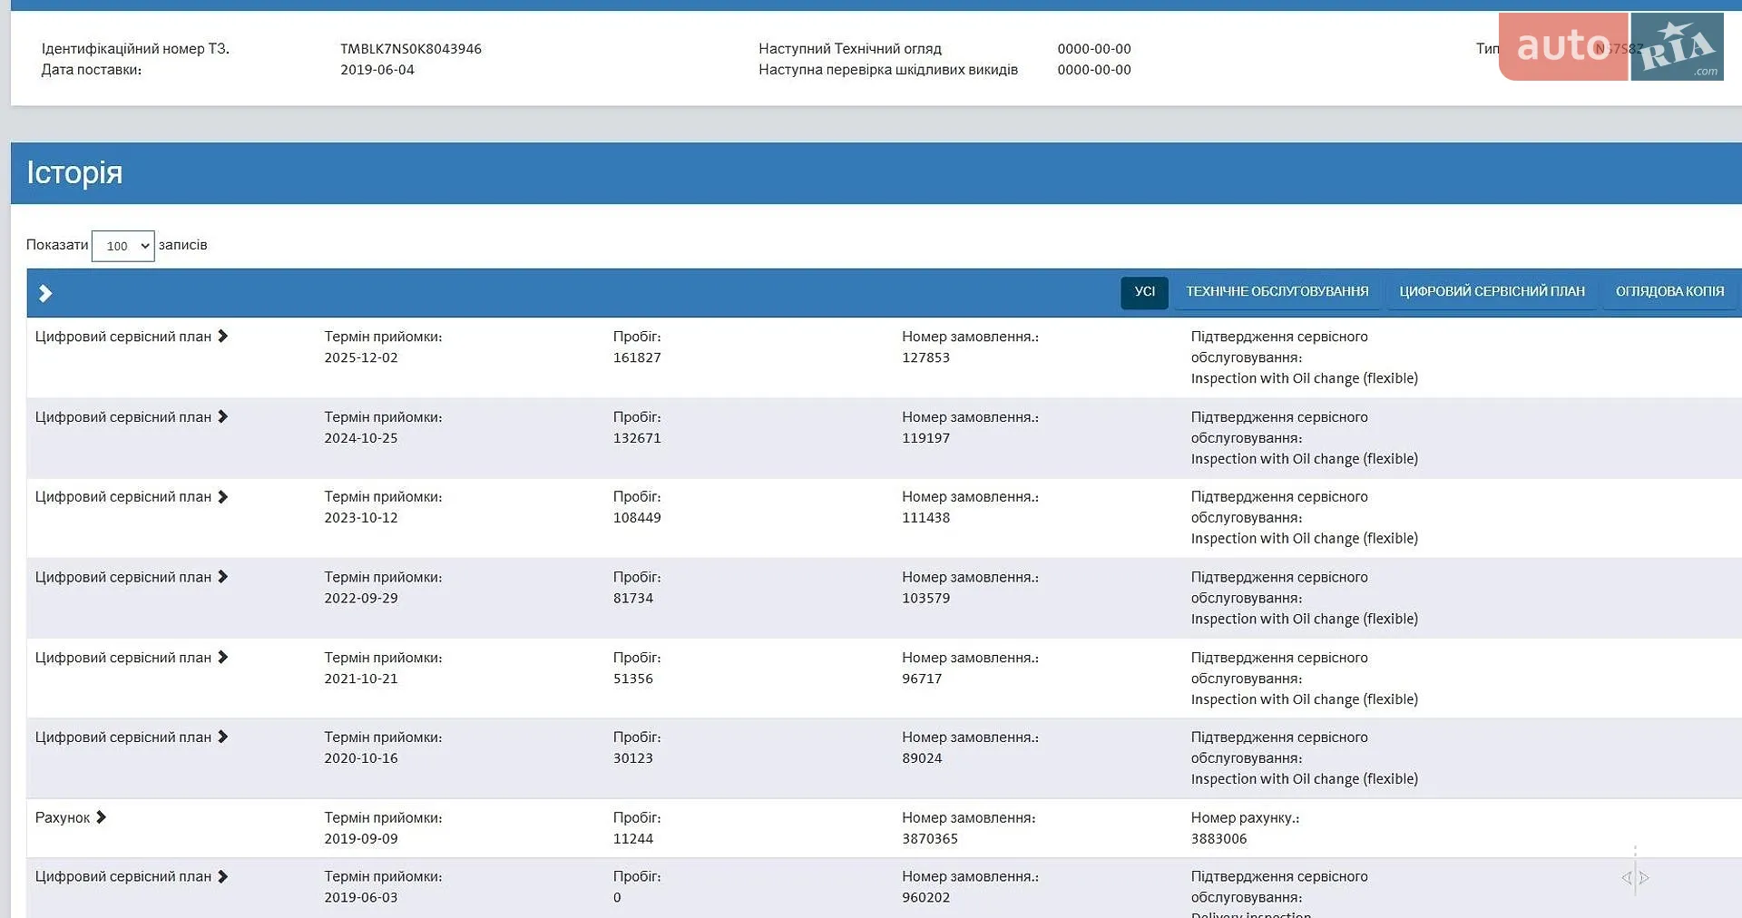Click mileage value 108449
This screenshot has height=918, width=1742.
(637, 518)
